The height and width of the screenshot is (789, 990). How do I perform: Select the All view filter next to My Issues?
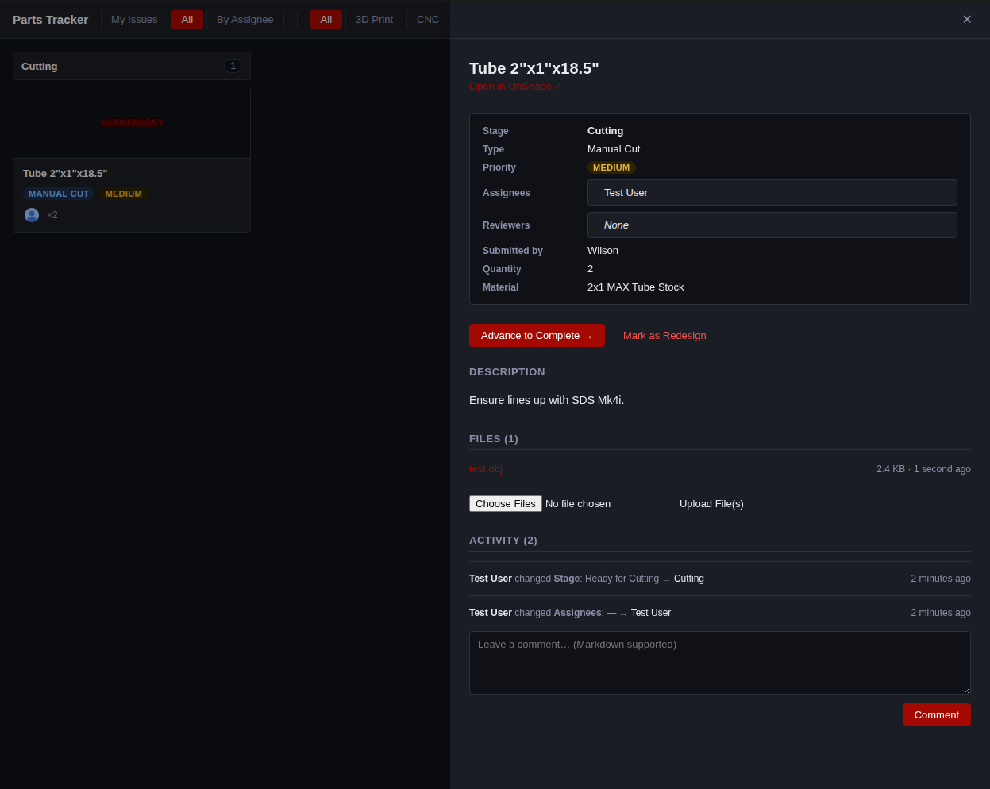click(x=187, y=19)
